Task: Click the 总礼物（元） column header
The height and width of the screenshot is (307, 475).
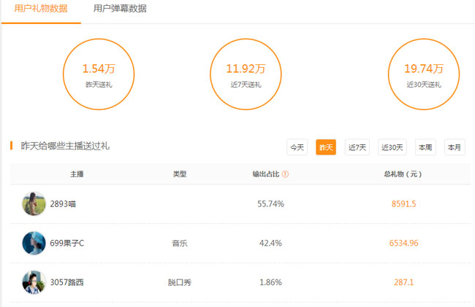Action: click(403, 174)
